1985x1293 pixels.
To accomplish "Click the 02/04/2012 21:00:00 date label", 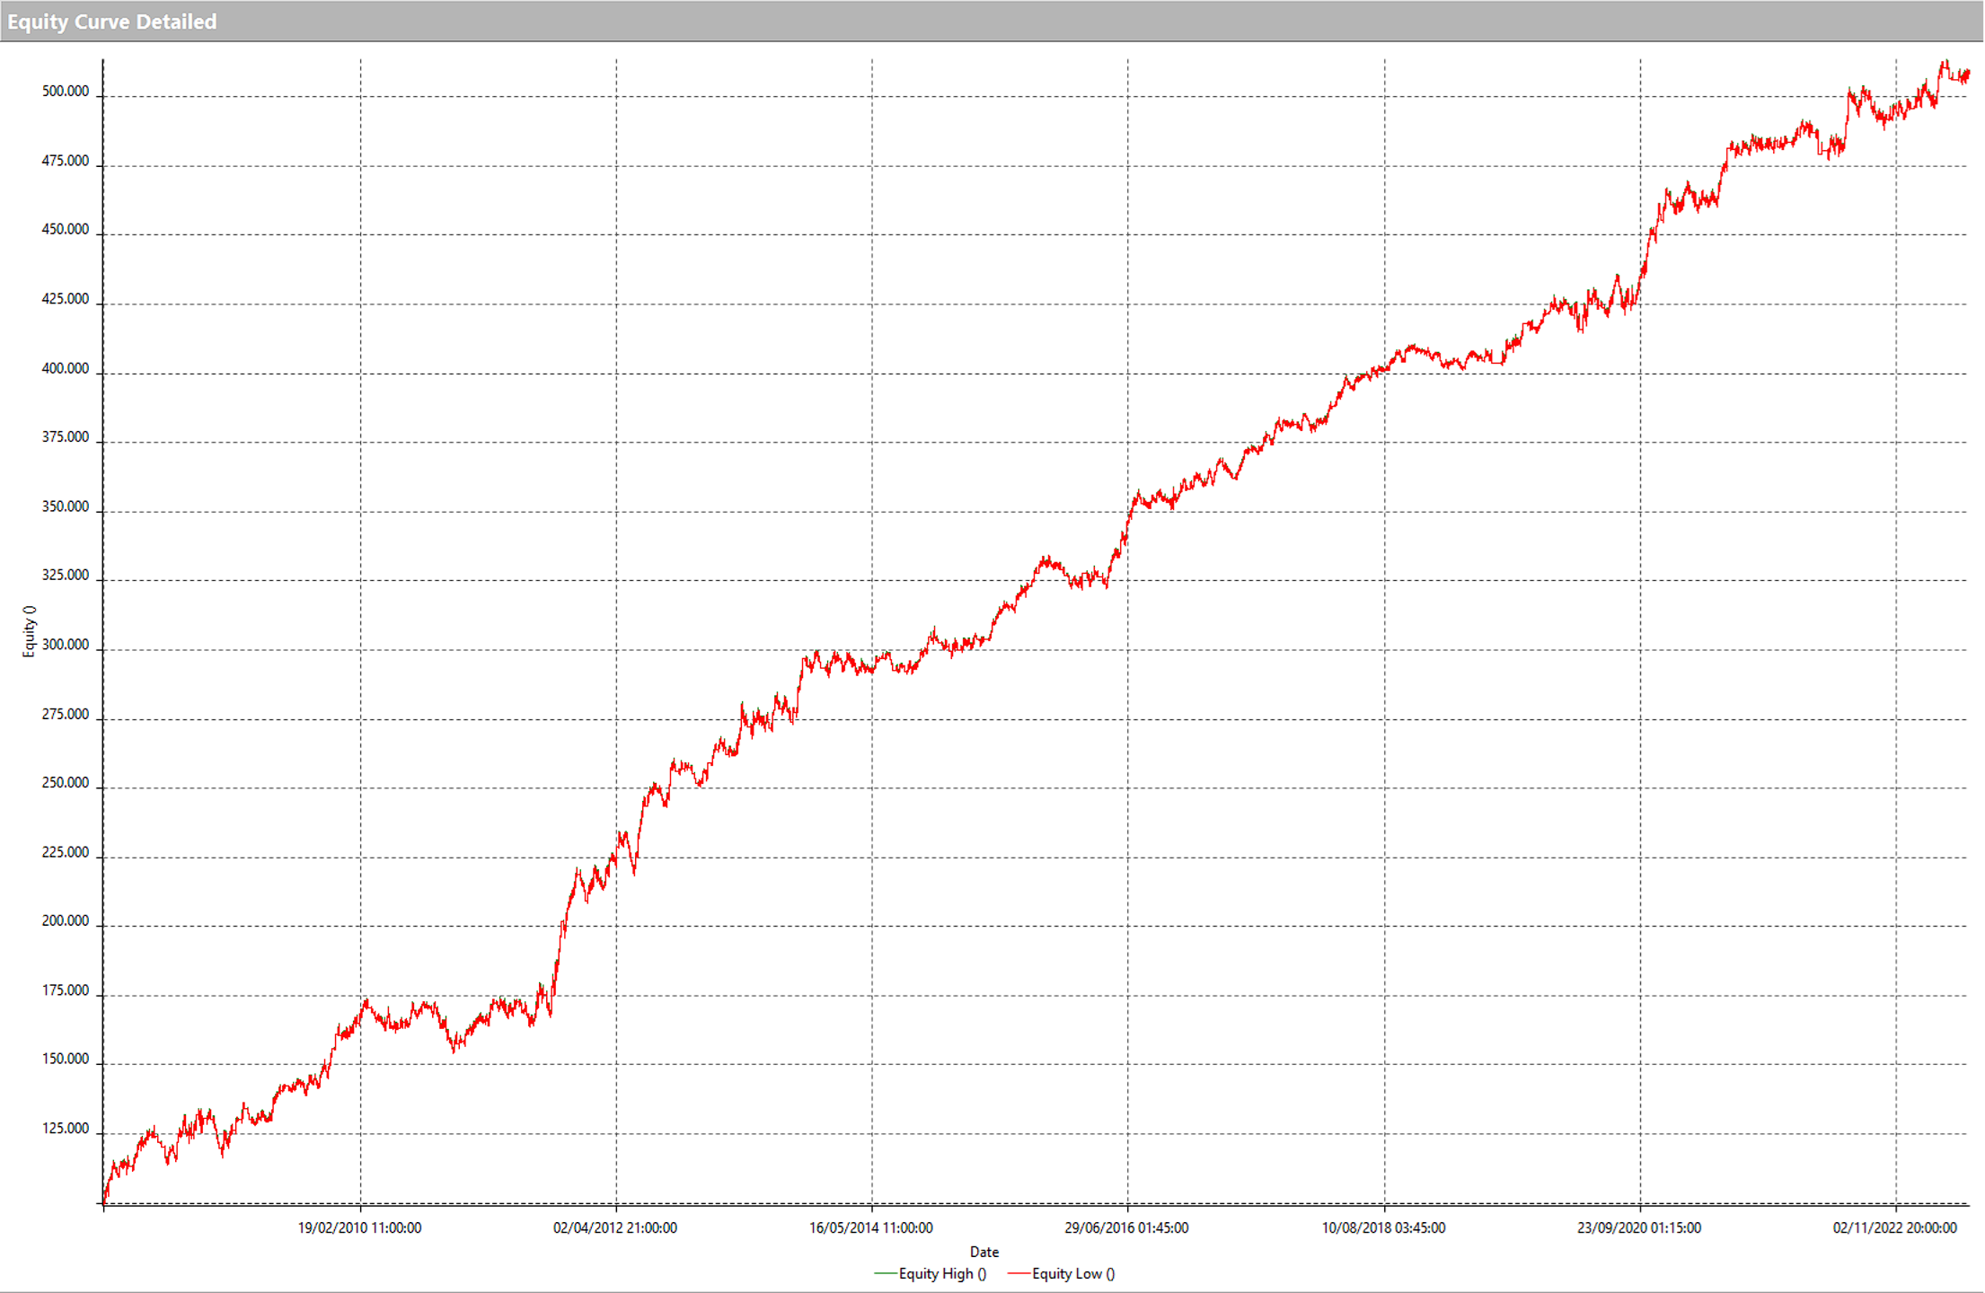I will click(x=615, y=1227).
